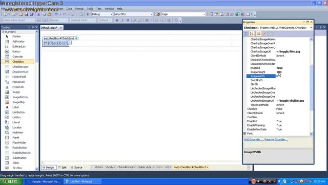Toggle Underline formatting button
Screen dimensions: 328x185
(x=128, y=21)
